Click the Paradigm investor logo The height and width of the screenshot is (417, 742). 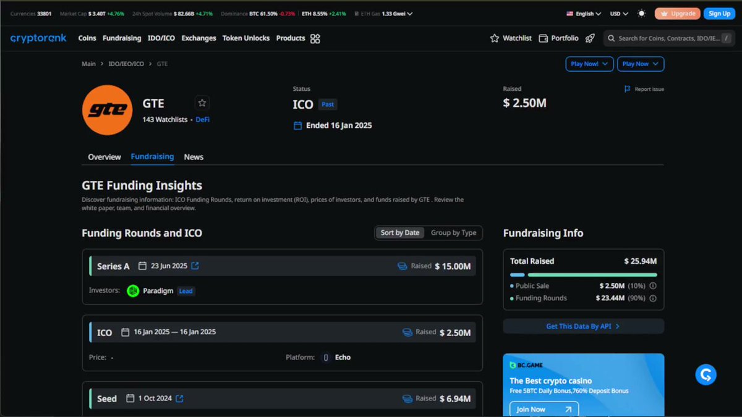pos(133,291)
